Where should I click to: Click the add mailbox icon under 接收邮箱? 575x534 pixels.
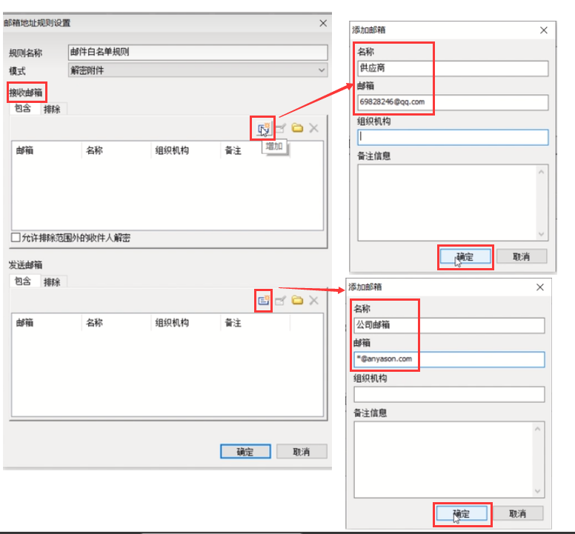click(x=263, y=128)
